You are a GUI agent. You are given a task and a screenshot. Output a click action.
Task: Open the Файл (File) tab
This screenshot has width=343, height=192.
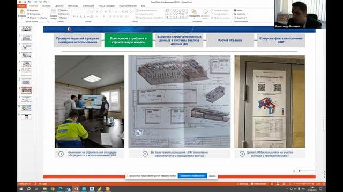point(21,6)
